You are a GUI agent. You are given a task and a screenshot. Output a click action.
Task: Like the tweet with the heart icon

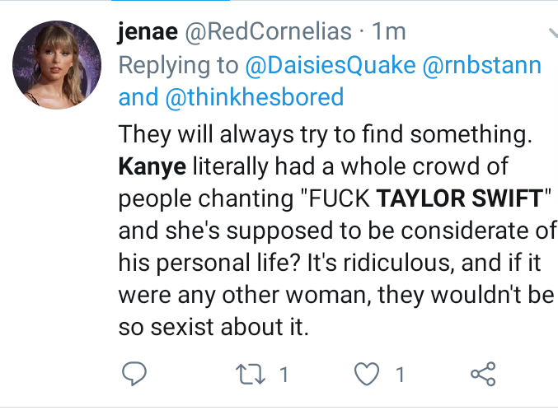point(367,374)
